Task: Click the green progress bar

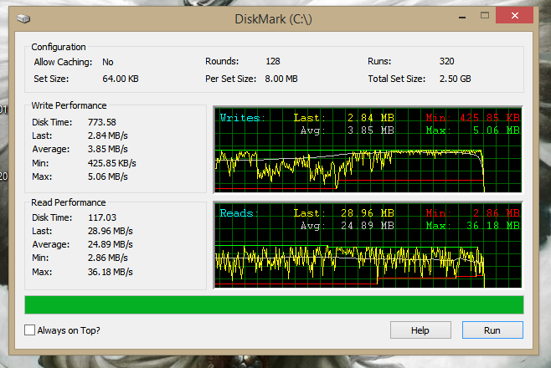Action: point(274,304)
